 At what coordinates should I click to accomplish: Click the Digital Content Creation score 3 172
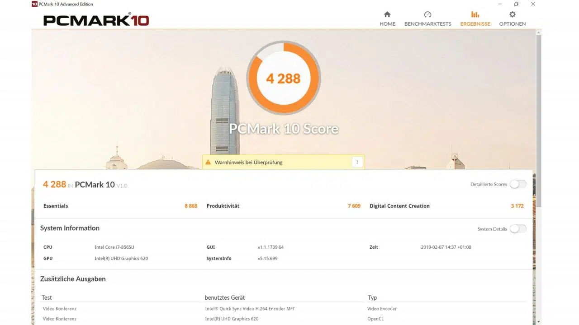click(x=517, y=206)
